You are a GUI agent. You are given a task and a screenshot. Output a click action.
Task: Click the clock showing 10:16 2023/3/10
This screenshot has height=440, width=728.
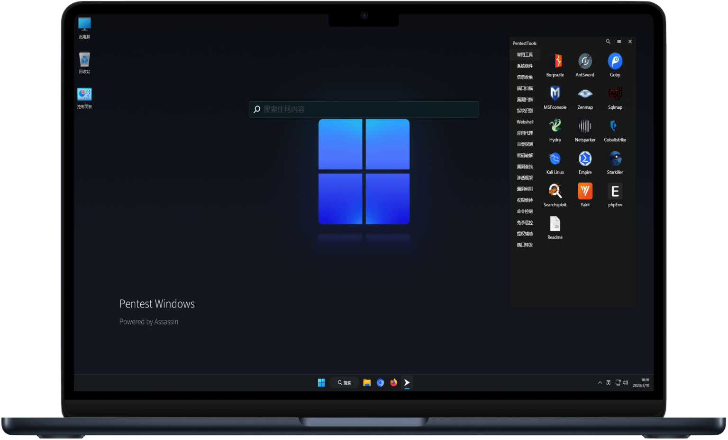tap(641, 383)
